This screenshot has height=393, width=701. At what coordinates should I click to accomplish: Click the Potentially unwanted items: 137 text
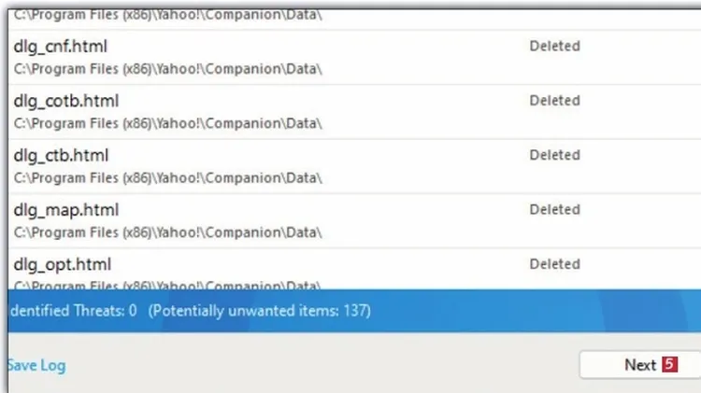(259, 311)
